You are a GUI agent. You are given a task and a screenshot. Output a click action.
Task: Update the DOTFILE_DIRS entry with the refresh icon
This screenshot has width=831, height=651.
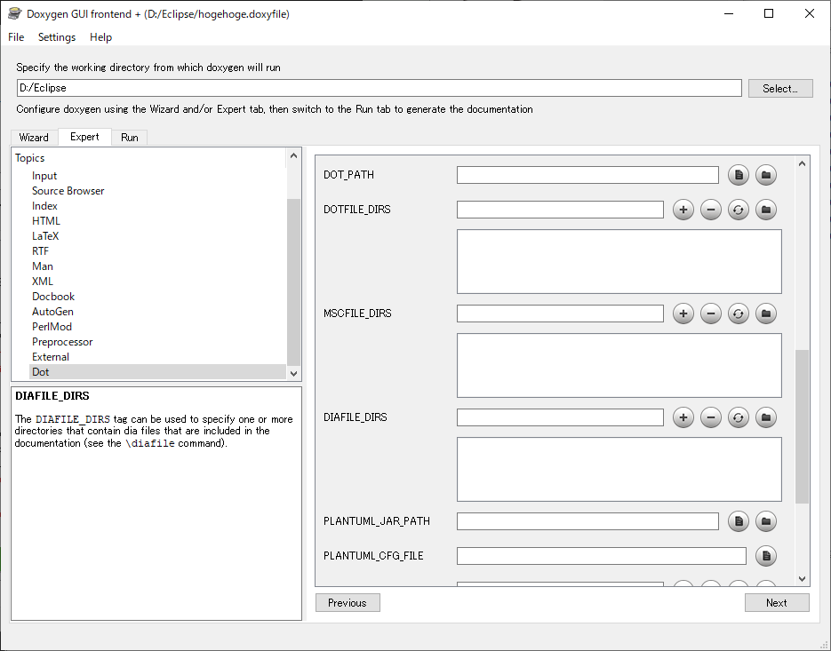[x=739, y=210]
